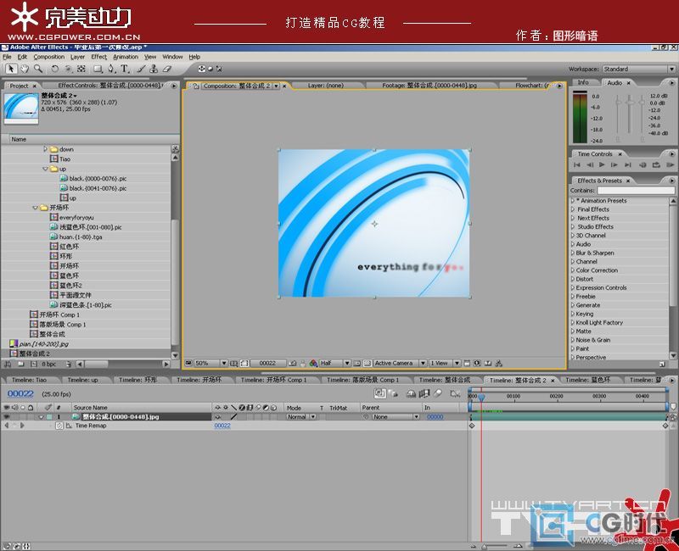Screen dimensions: 679x551
Task: Click current time 00022 in timeline
Action: (x=20, y=394)
